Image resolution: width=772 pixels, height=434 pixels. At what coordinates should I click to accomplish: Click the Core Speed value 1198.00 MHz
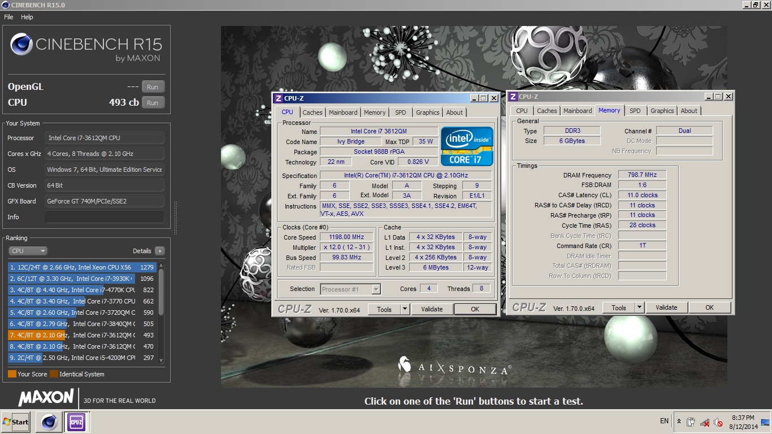point(346,237)
